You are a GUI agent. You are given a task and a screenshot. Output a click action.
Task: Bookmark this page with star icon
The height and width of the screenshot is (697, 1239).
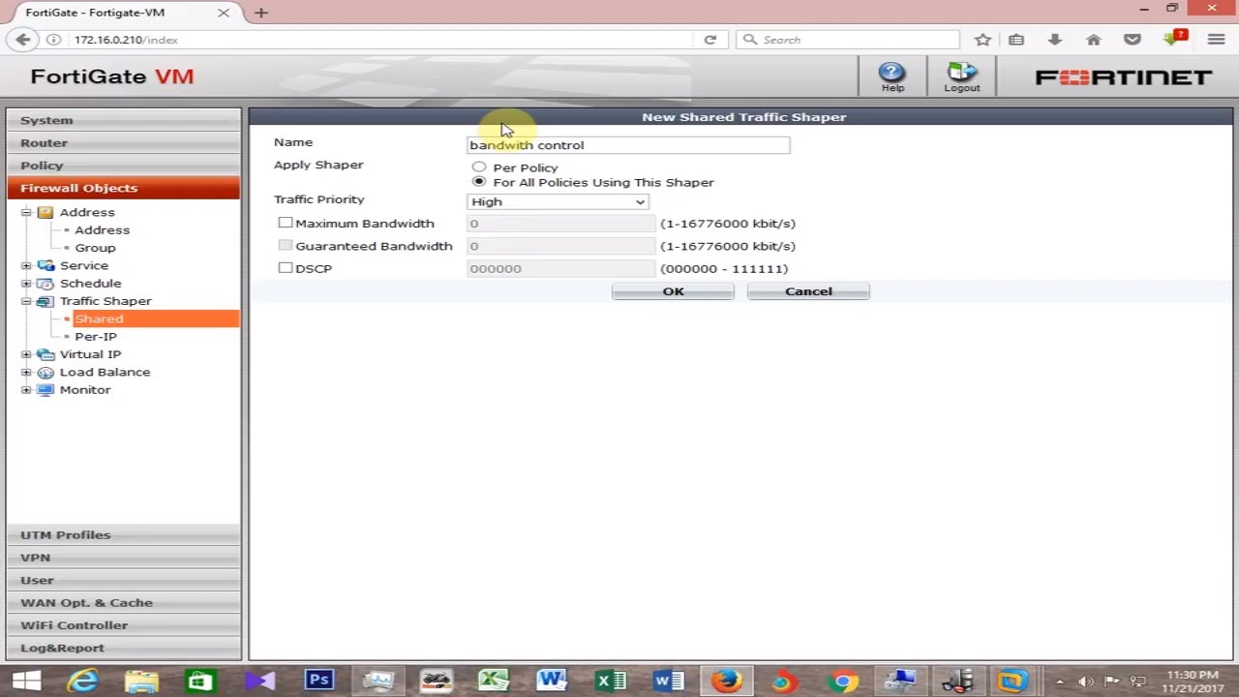(982, 40)
